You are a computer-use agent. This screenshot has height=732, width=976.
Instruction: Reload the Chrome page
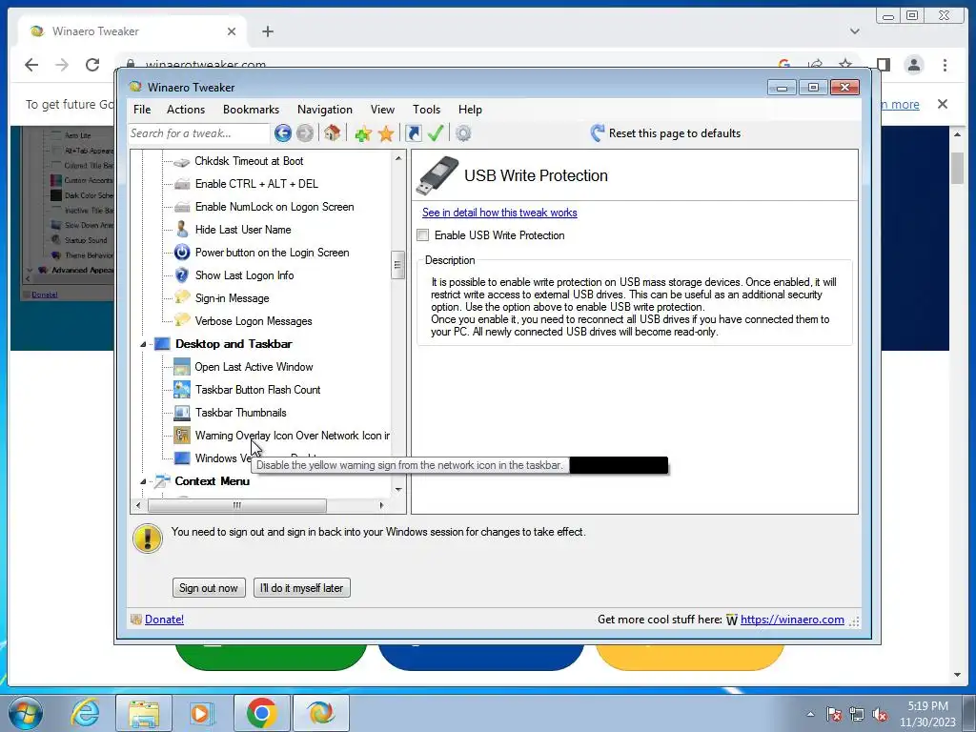click(92, 65)
